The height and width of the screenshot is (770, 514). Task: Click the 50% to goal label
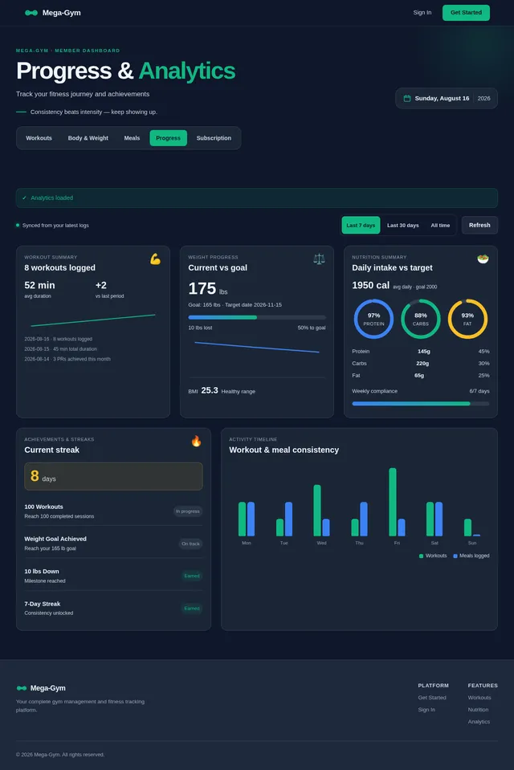(312, 328)
